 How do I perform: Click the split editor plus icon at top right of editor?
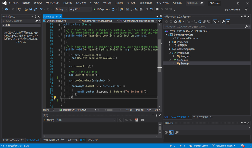[x=159, y=21]
